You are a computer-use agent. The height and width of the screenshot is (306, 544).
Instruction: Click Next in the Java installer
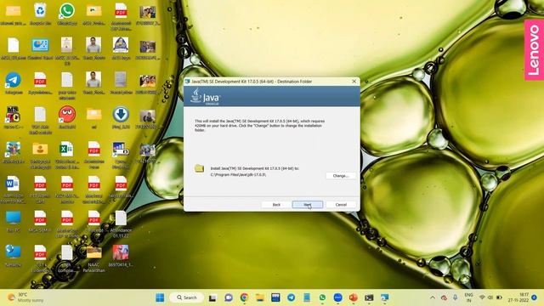pyautogui.click(x=308, y=205)
